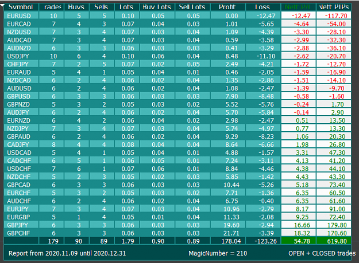Click the small triangle at top-left corner

(x=2, y=6)
